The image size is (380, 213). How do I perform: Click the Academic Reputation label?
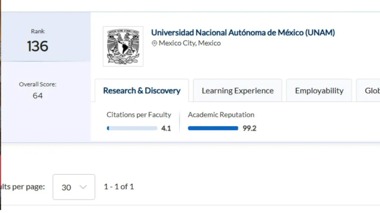pos(221,115)
